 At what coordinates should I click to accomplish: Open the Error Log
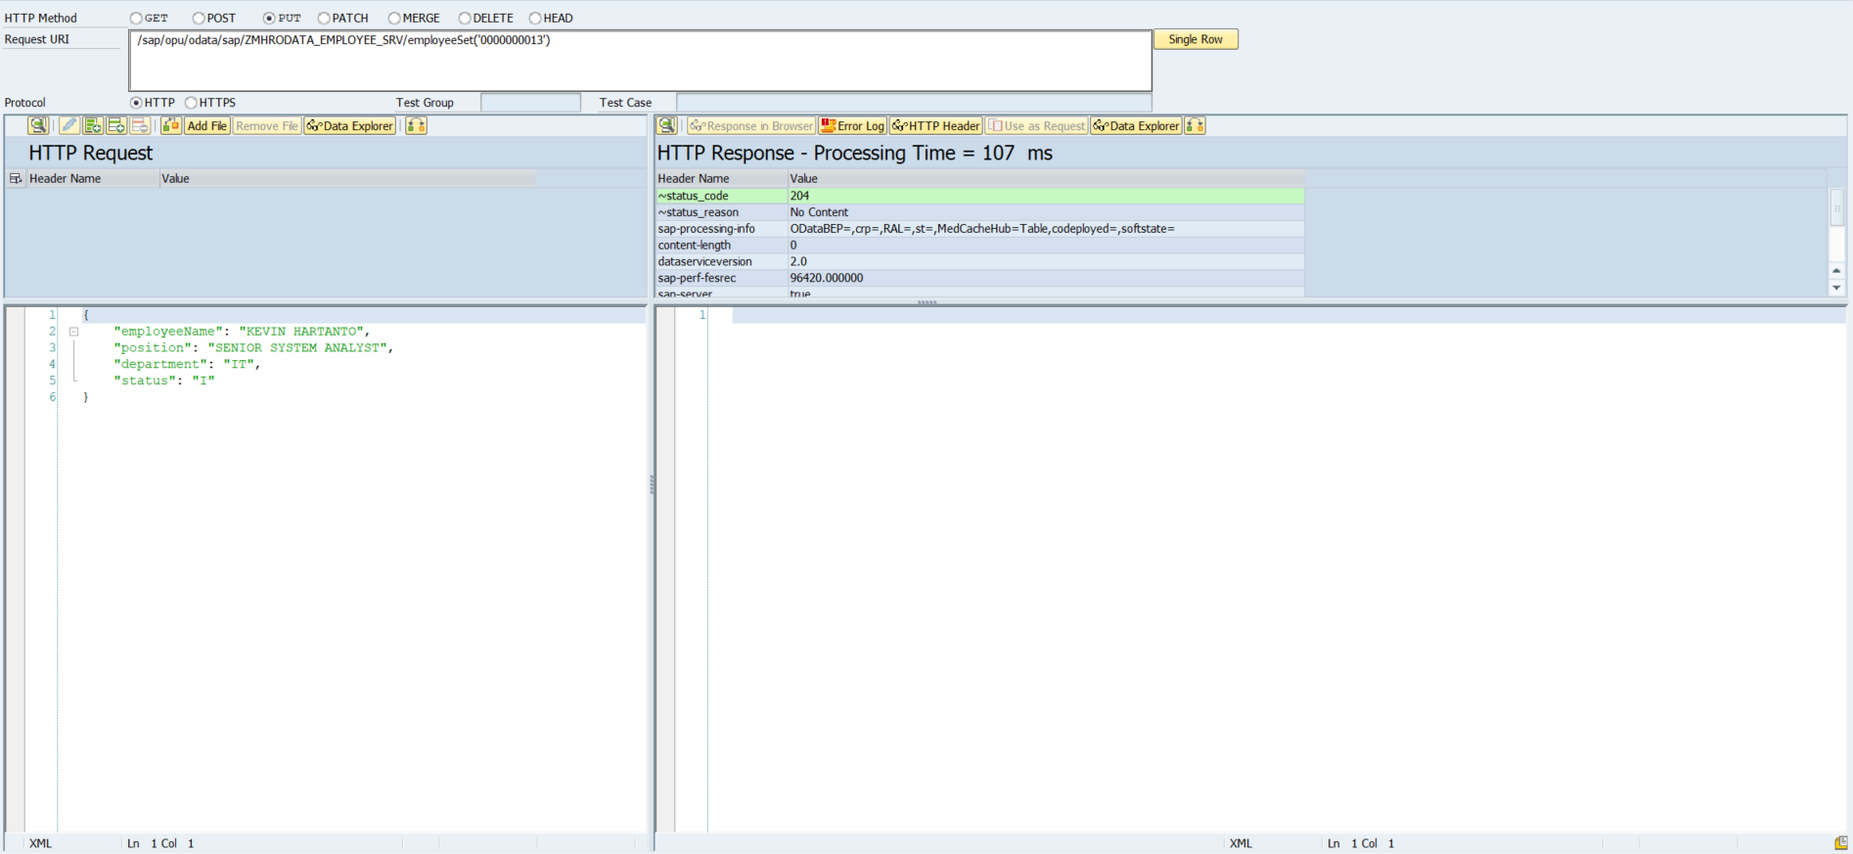pyautogui.click(x=852, y=125)
